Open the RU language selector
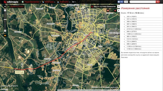This screenshot has height=91, width=163. (x=74, y=2)
